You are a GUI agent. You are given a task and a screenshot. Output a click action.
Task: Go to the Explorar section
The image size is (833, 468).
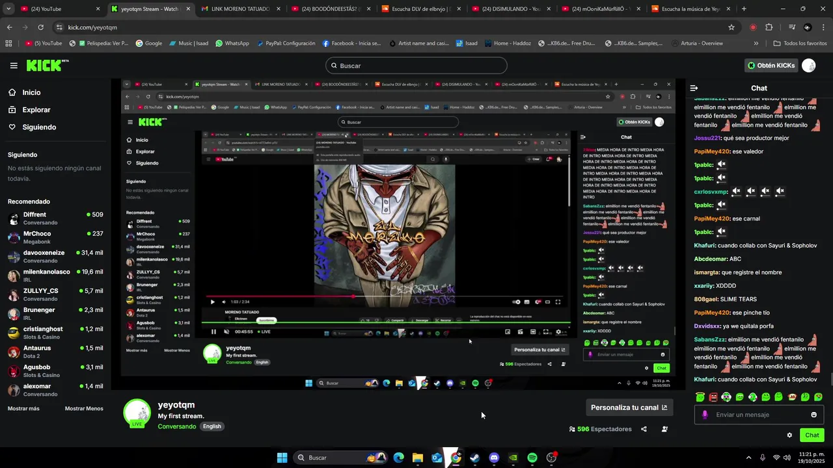(36, 110)
